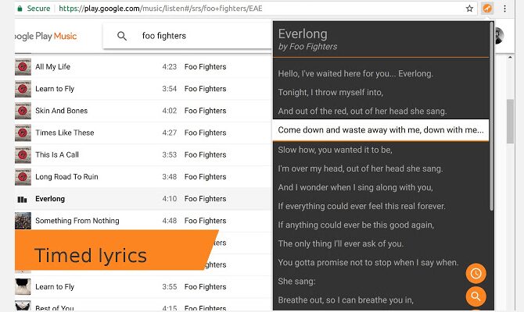This screenshot has height=312, width=524.
Task: Click lyric 'You gotta promise not to stop'
Action: click(x=368, y=262)
